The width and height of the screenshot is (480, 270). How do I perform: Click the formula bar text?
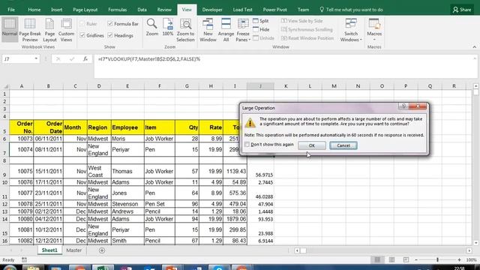pyautogui.click(x=148, y=58)
